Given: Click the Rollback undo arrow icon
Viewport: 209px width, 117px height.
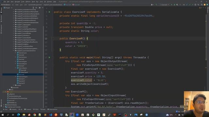Looking at the screenshot, I should pos(198,5).
